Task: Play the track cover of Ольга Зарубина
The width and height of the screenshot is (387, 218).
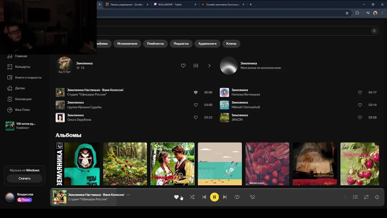Action: (60, 117)
